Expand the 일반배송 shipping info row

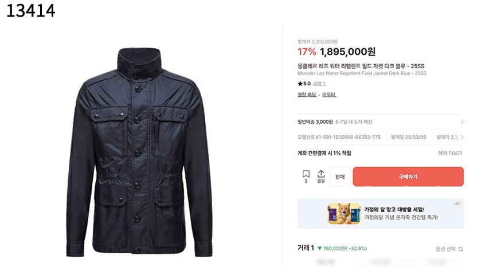pyautogui.click(x=461, y=122)
